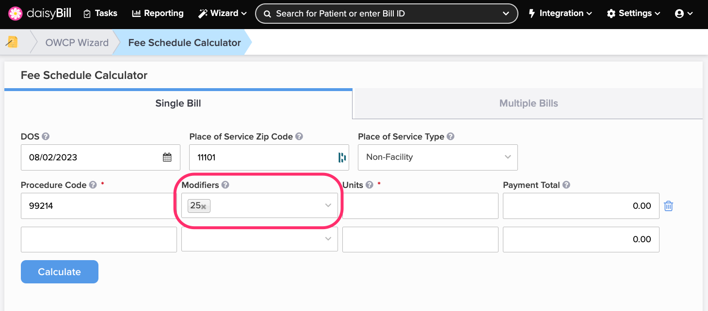Screen dimensions: 708x311
Task: Click the second row Units field
Action: pos(420,239)
